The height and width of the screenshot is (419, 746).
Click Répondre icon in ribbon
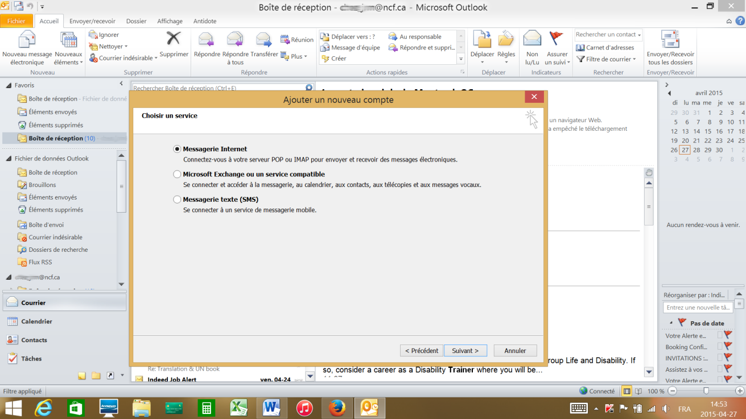pos(207,39)
